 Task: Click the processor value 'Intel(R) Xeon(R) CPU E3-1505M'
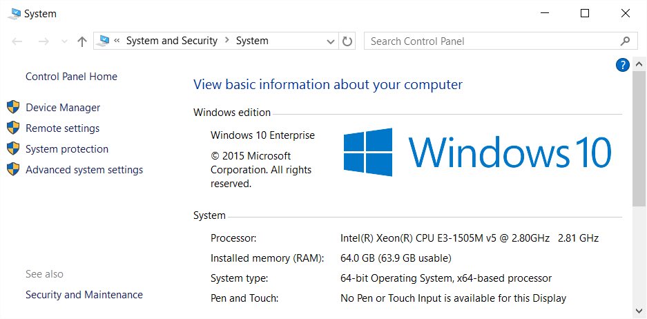[x=413, y=238]
